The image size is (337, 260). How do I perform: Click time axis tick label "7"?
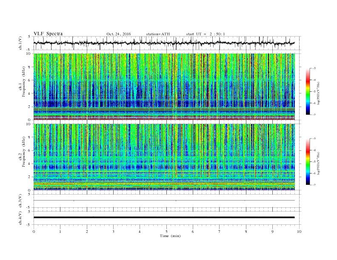coord(220,232)
